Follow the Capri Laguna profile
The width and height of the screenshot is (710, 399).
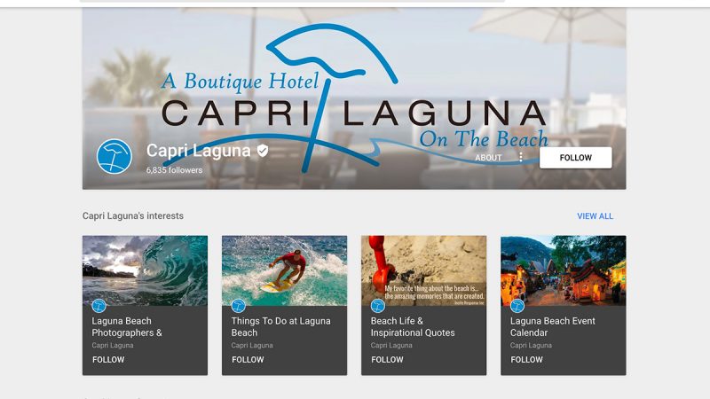pyautogui.click(x=575, y=158)
